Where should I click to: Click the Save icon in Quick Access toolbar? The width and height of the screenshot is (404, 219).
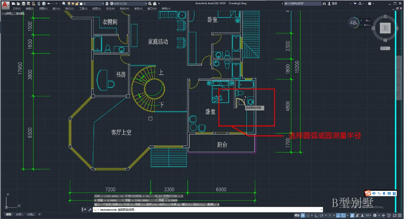click(x=23, y=3)
